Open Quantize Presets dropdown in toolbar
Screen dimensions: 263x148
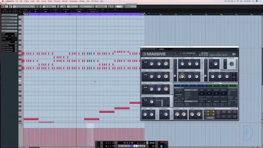[87, 7]
